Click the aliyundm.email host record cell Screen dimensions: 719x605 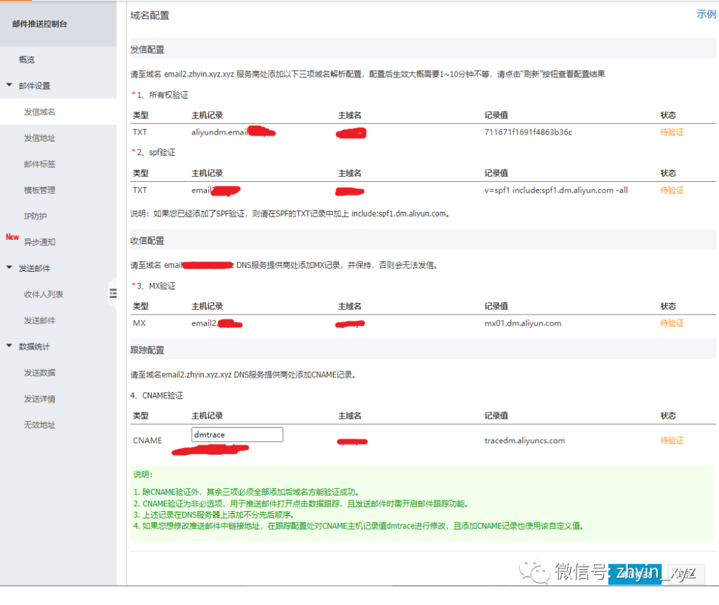click(x=234, y=132)
